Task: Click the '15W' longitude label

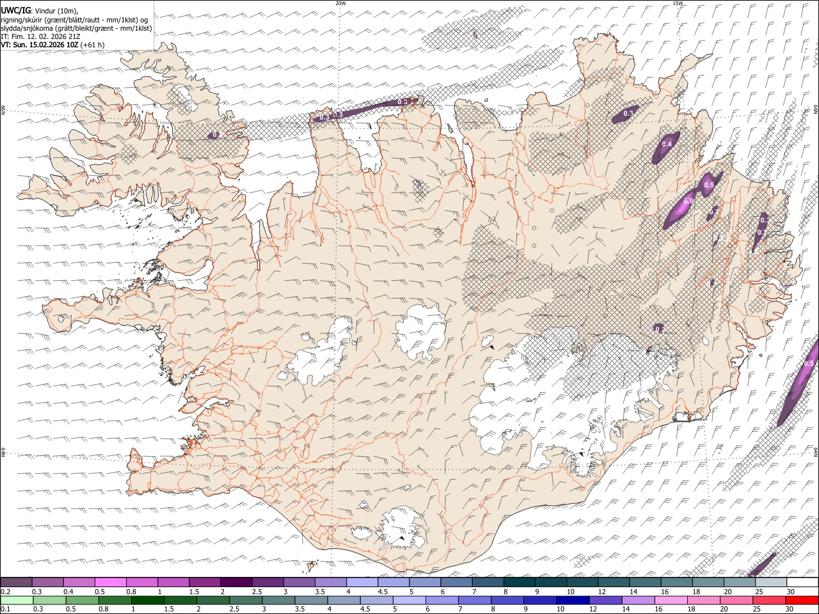Action: tap(678, 3)
